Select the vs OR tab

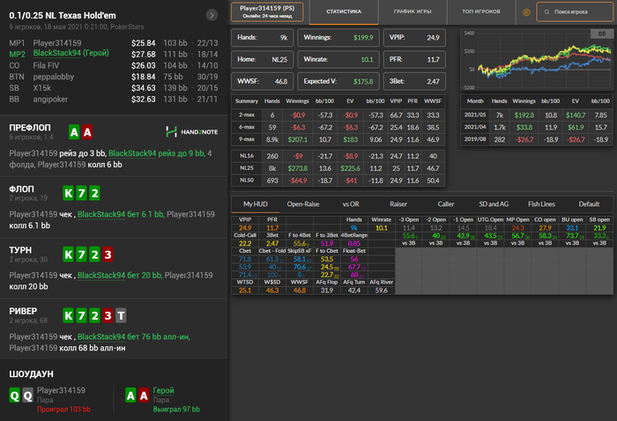tap(351, 204)
